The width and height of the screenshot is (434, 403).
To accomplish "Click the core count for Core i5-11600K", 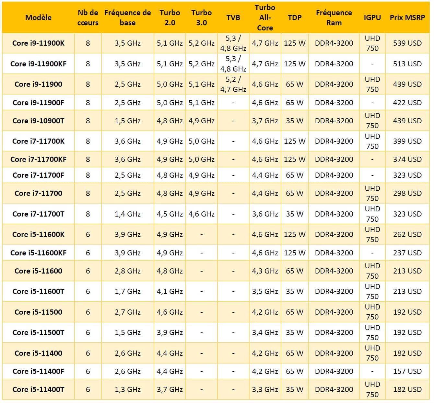I will click(88, 234).
